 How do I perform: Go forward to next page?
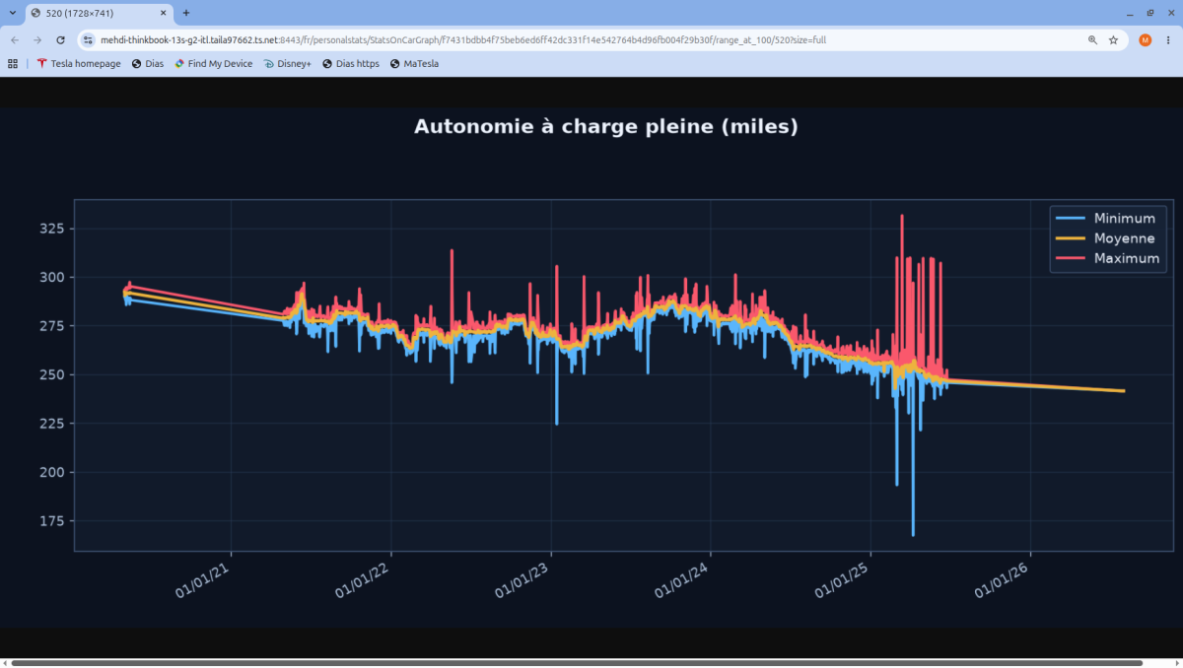37,40
